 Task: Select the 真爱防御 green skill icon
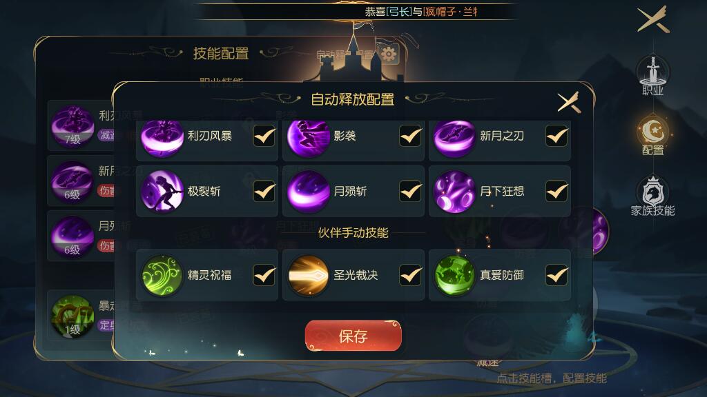(454, 275)
